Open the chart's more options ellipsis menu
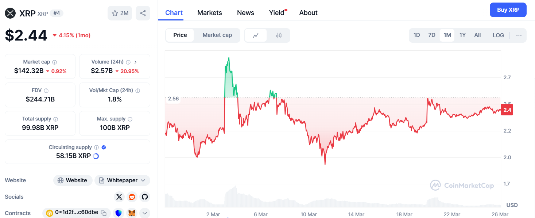The height and width of the screenshot is (218, 535). click(x=519, y=35)
